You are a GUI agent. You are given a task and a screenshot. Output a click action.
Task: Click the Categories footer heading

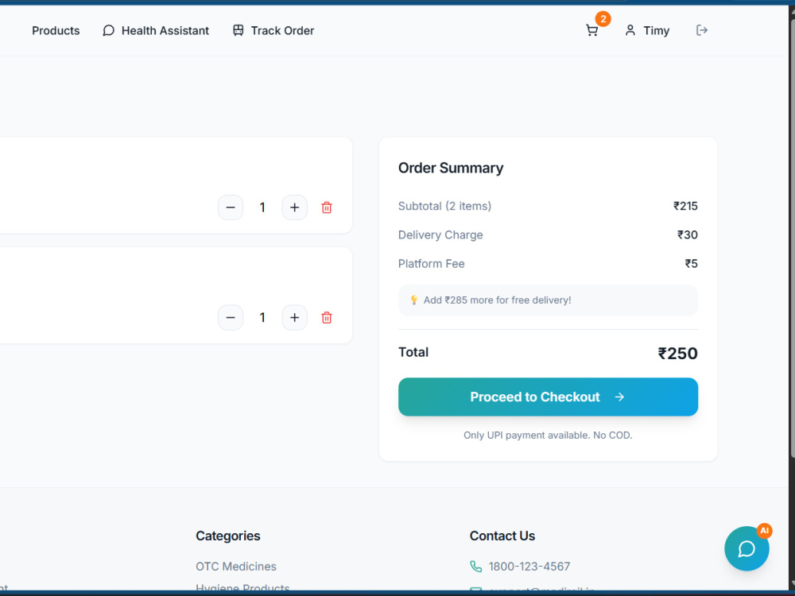227,536
